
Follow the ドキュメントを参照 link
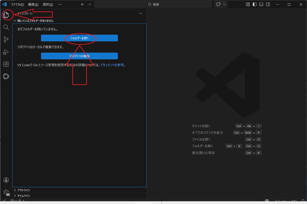[112, 65]
